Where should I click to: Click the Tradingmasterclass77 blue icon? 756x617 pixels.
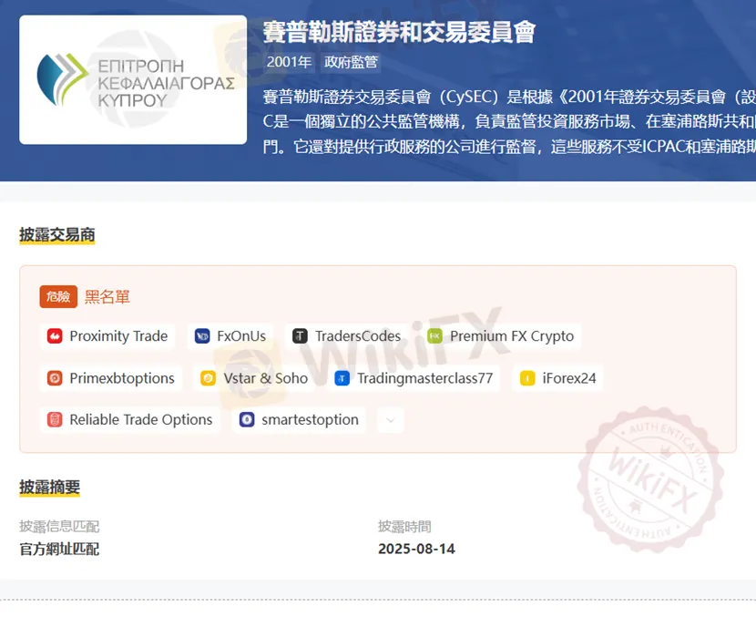click(342, 378)
